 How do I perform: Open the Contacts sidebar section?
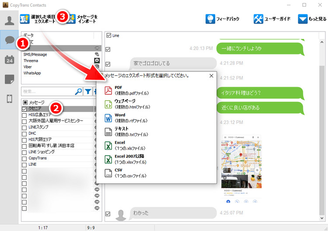click(x=10, y=21)
